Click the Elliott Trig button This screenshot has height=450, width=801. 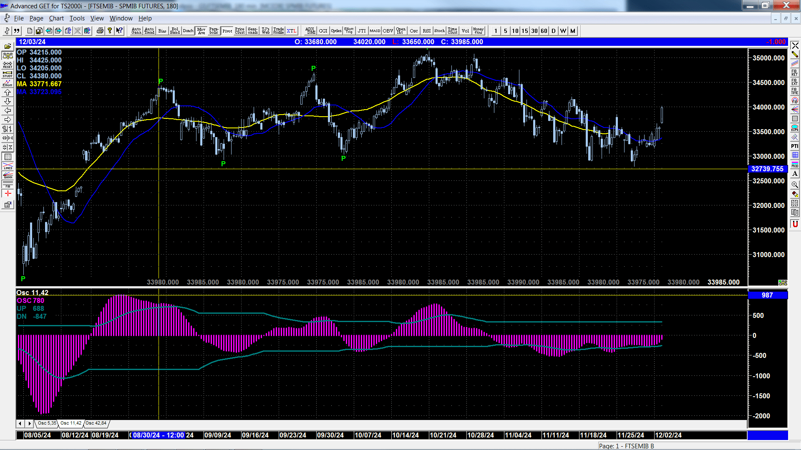pos(349,31)
